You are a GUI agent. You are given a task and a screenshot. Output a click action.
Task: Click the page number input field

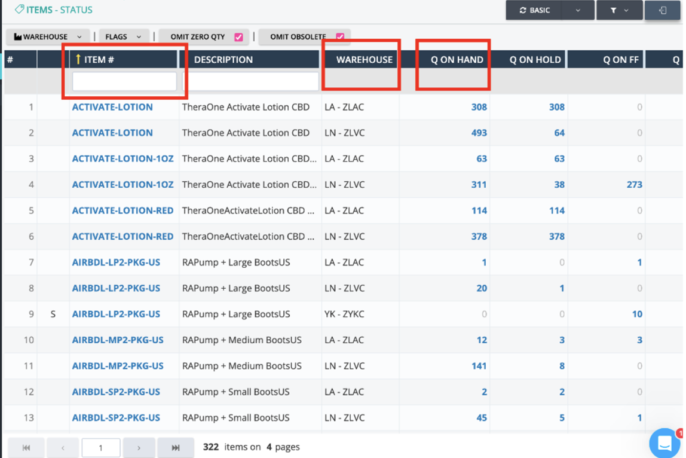point(101,447)
